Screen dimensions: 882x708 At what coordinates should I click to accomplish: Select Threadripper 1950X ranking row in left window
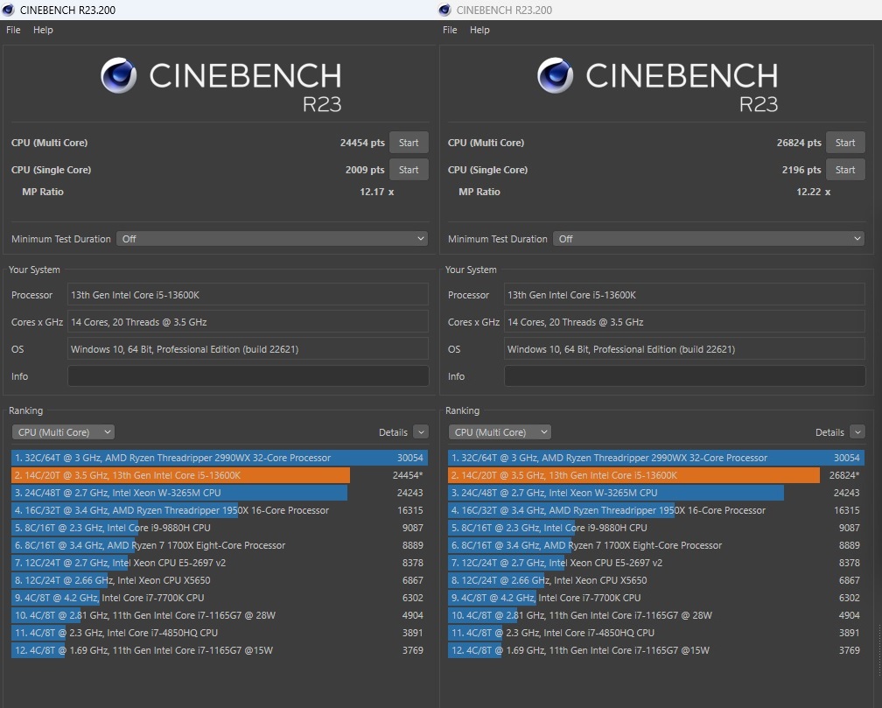pyautogui.click(x=220, y=510)
